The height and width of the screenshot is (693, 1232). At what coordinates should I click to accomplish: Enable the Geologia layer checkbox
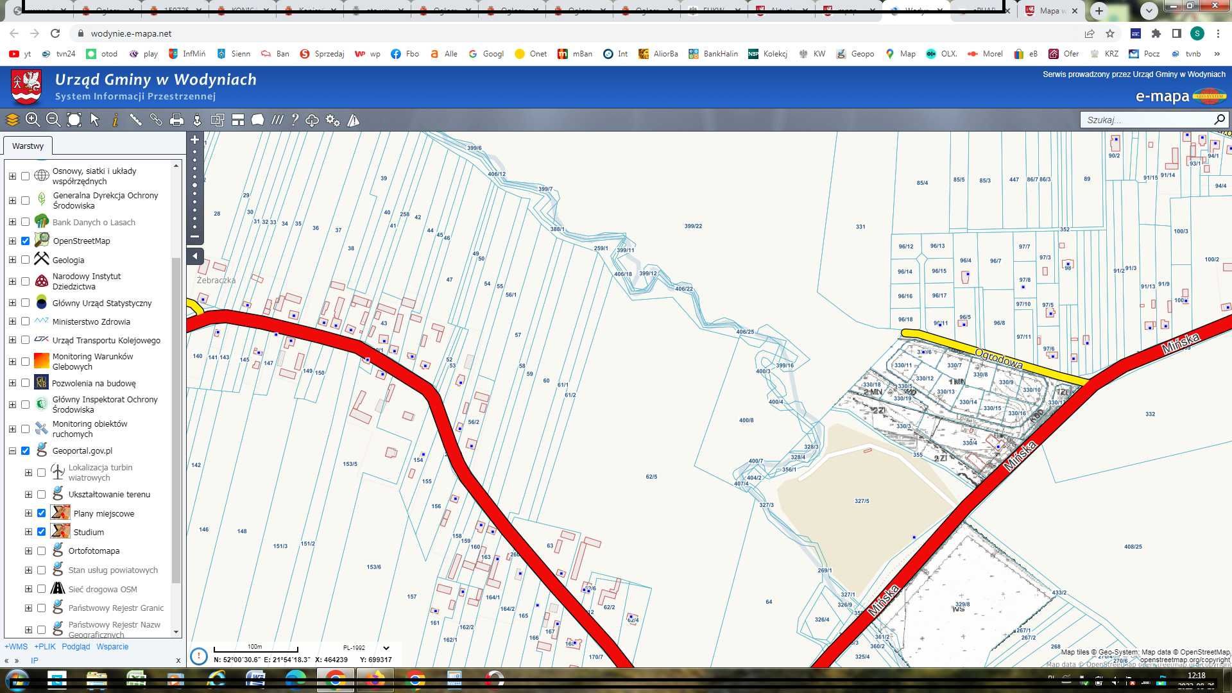pyautogui.click(x=26, y=260)
